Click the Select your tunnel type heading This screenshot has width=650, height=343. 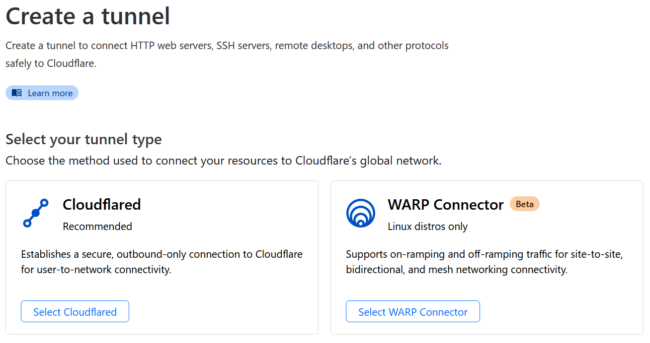[83, 139]
